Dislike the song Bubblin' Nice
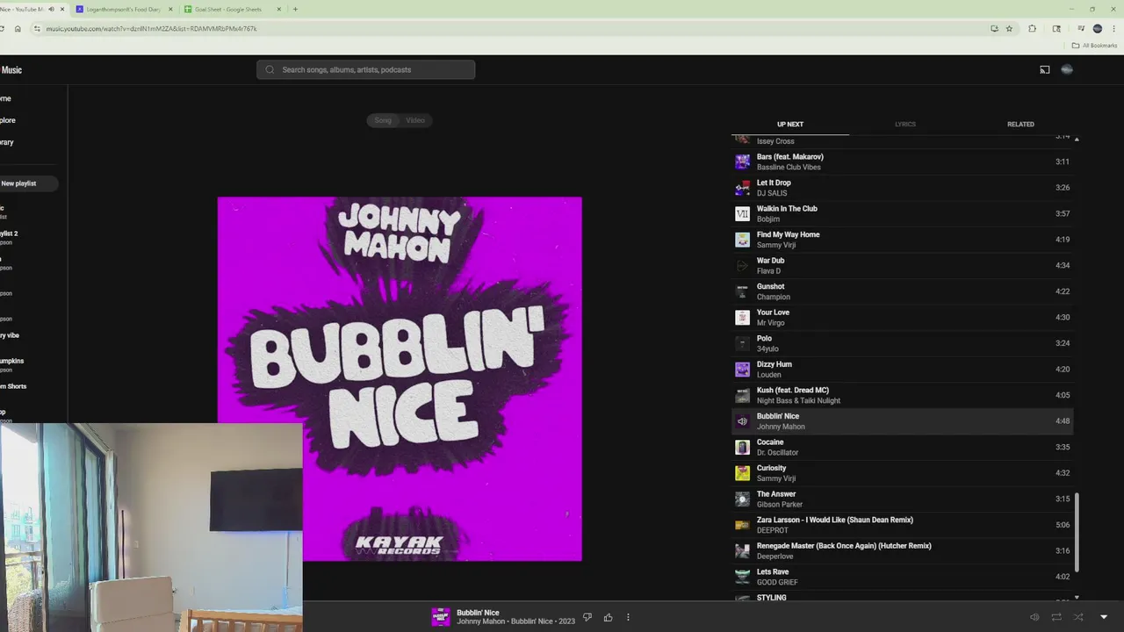 coord(587,617)
